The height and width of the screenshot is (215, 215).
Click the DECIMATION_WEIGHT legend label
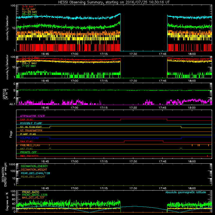point(34,170)
